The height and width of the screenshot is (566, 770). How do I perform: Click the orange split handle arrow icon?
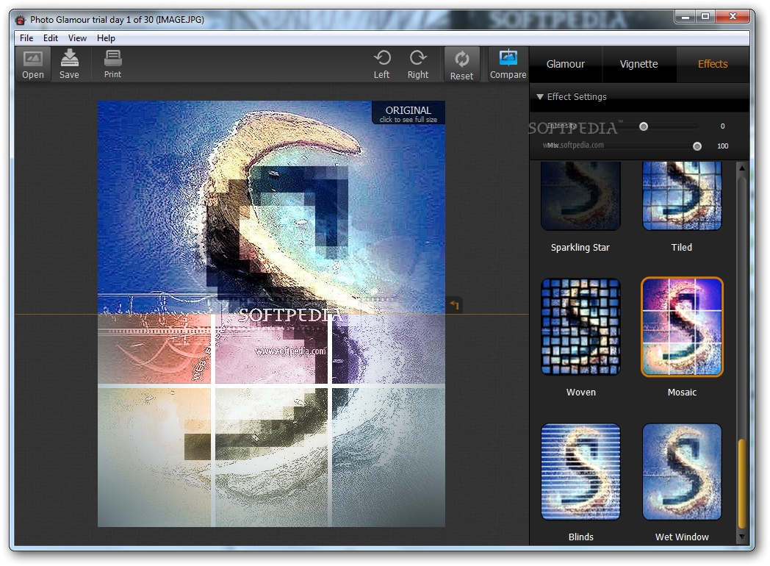(x=455, y=305)
